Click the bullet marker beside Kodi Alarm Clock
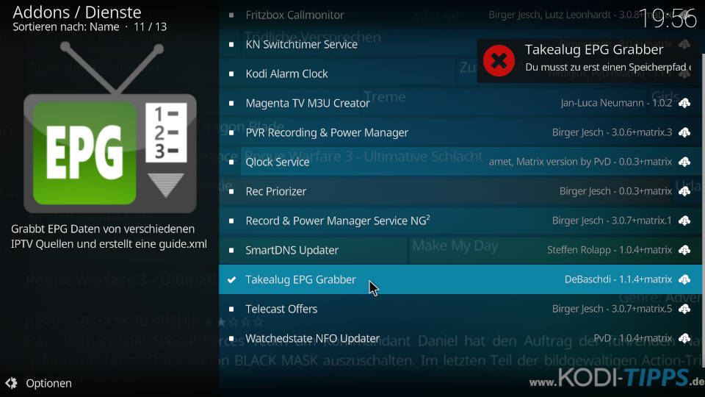The image size is (705, 397). tap(231, 74)
